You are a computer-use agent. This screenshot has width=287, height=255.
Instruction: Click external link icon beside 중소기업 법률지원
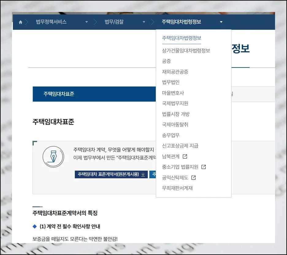click(204, 167)
